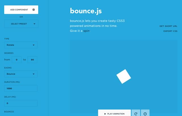Click the plus icon on Add Component

pyautogui.click(x=34, y=10)
